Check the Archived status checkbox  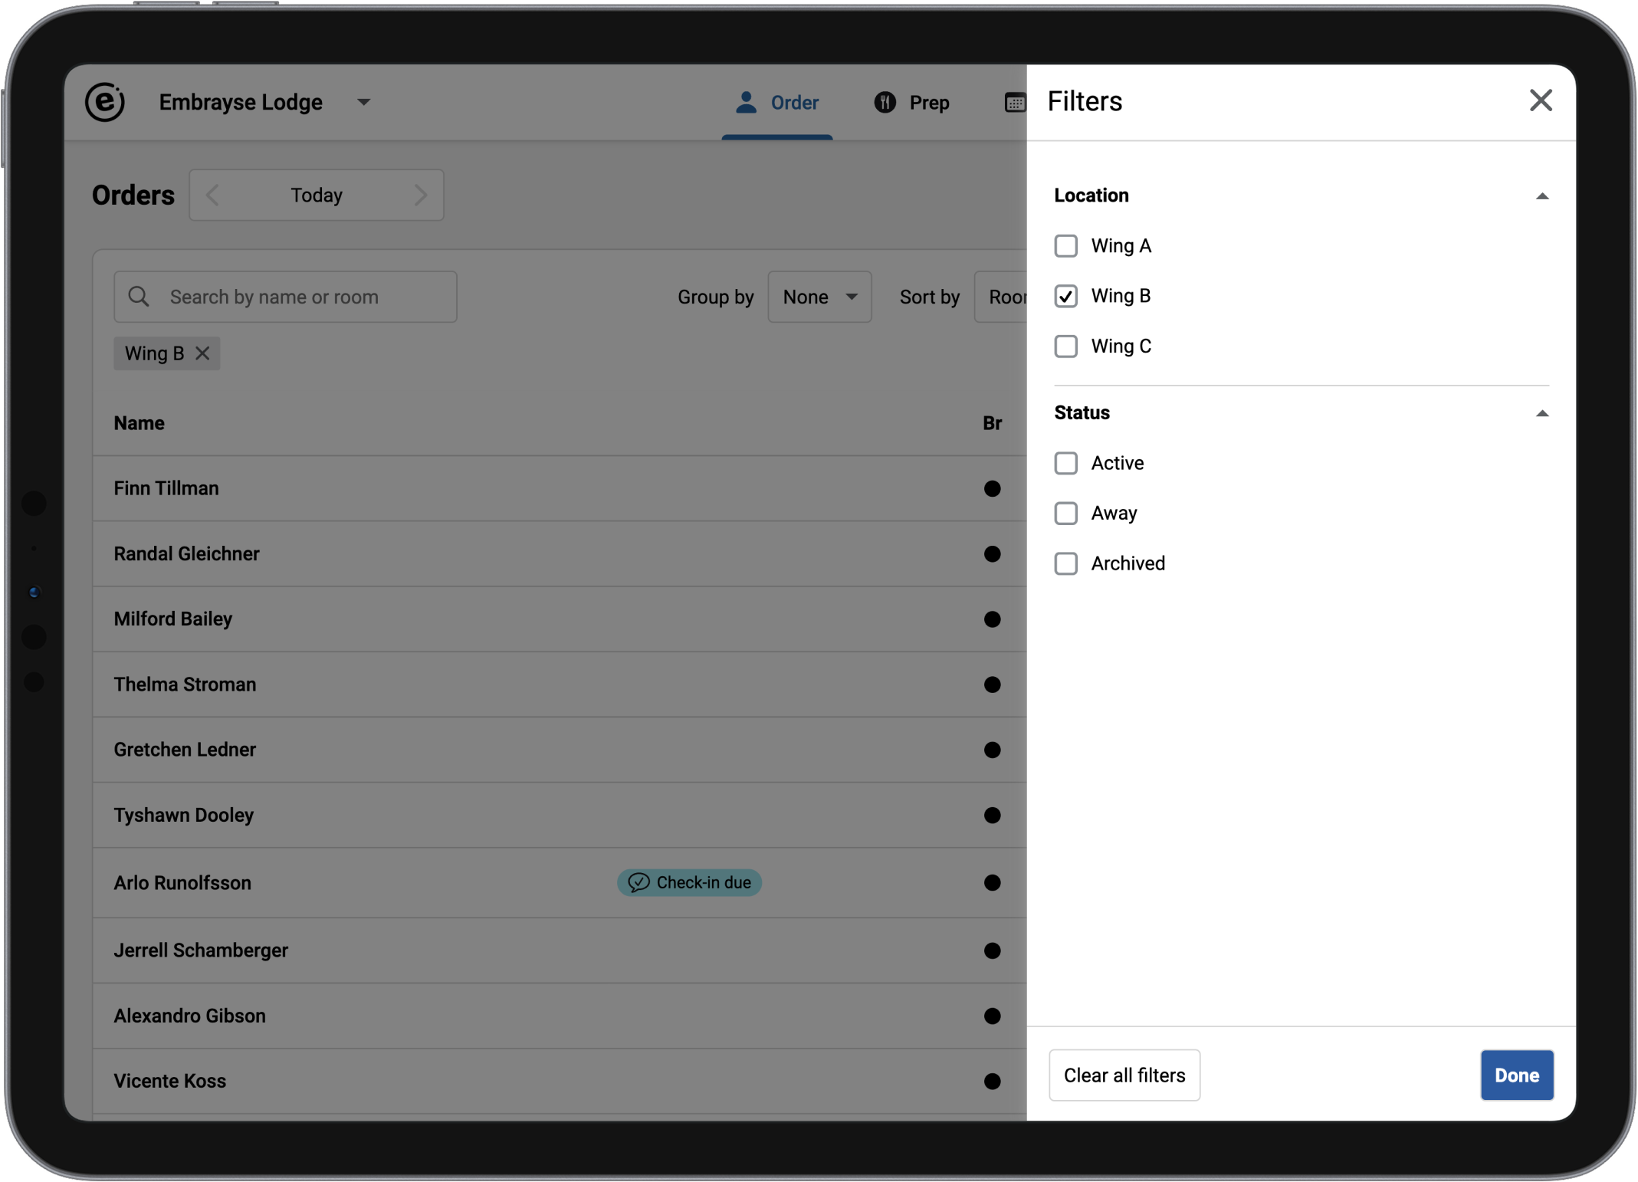(1065, 563)
